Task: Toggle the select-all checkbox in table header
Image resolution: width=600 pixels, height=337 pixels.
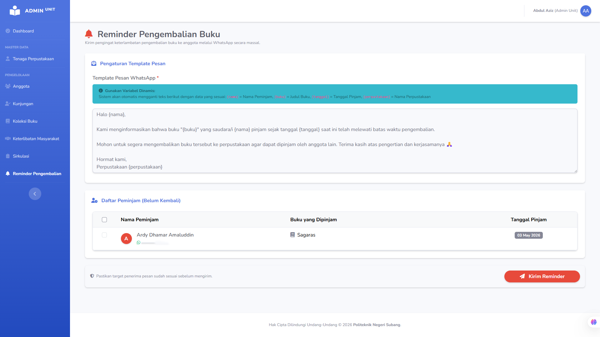Action: 104,220
